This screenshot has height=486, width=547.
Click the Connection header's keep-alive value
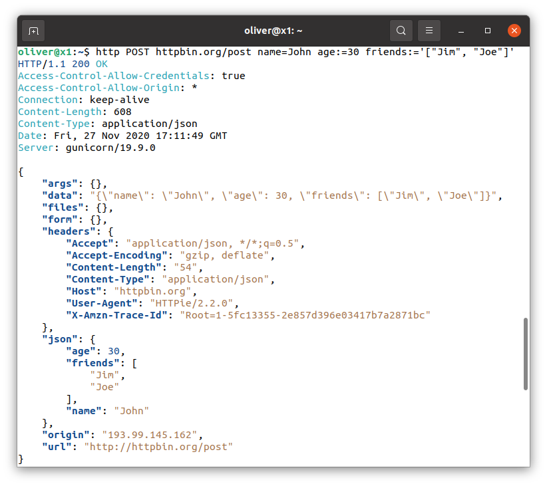119,100
